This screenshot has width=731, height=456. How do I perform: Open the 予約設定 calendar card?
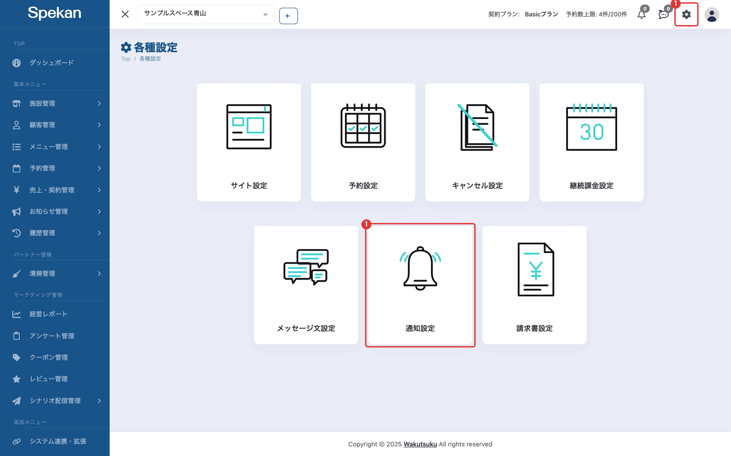point(363,142)
